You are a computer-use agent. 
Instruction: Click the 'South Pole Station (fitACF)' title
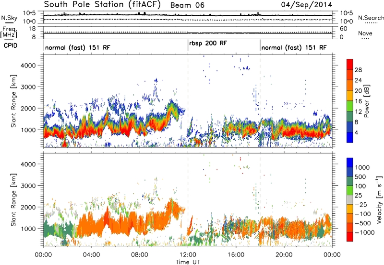102,4
